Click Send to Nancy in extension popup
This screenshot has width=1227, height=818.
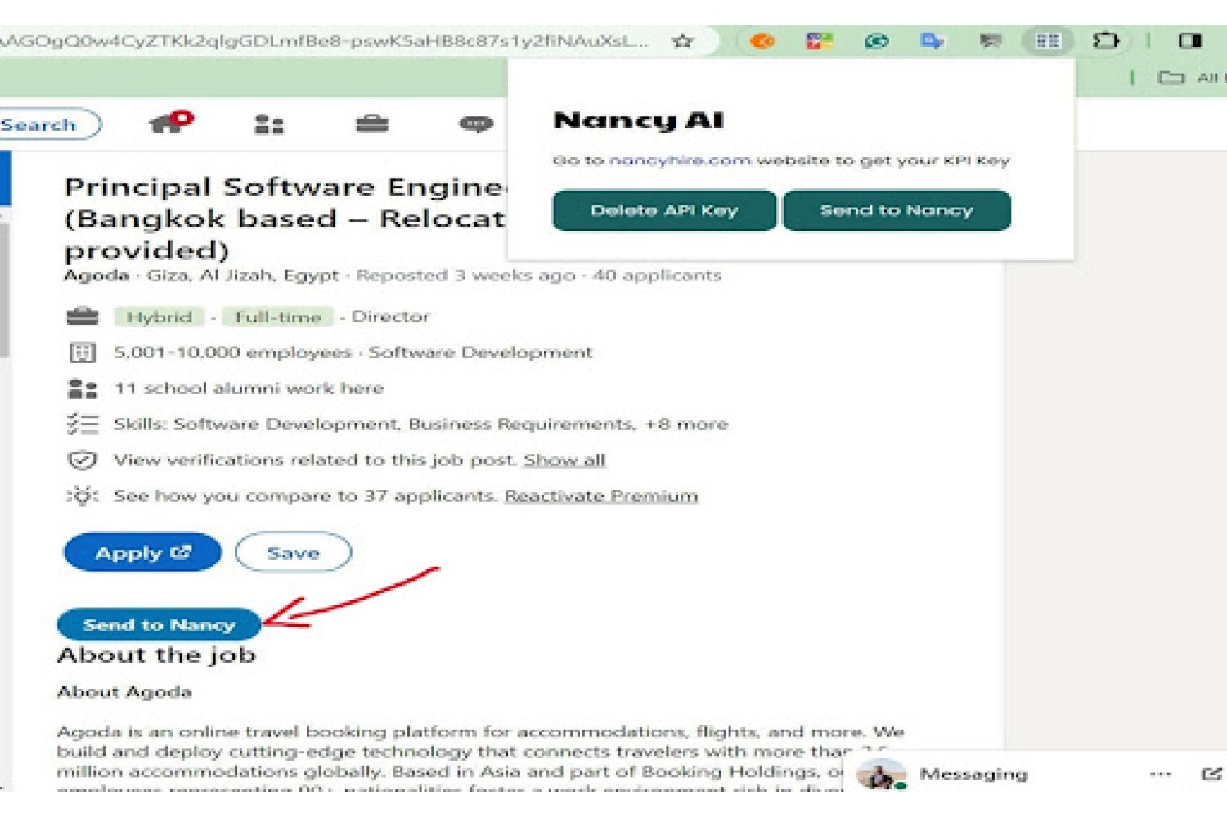[897, 210]
